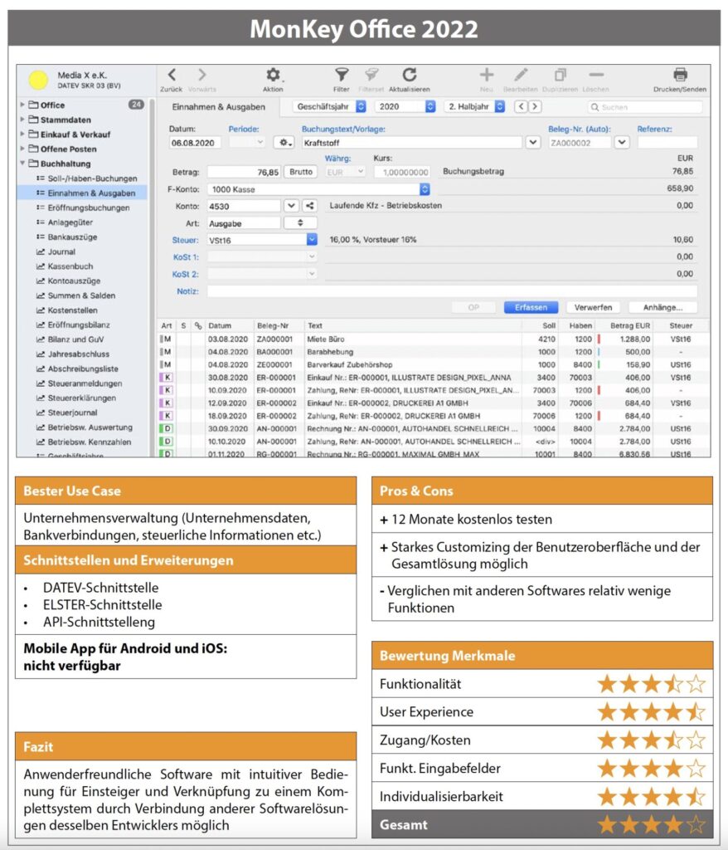This screenshot has height=850, width=728.
Task: Click the Bearbeiten pencil icon
Action: pyautogui.click(x=521, y=75)
